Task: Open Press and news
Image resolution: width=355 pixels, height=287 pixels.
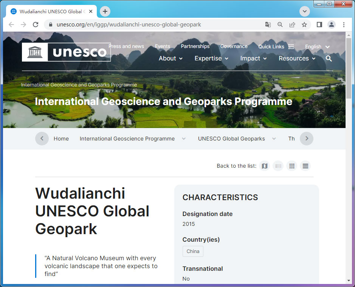Action: pos(126,46)
